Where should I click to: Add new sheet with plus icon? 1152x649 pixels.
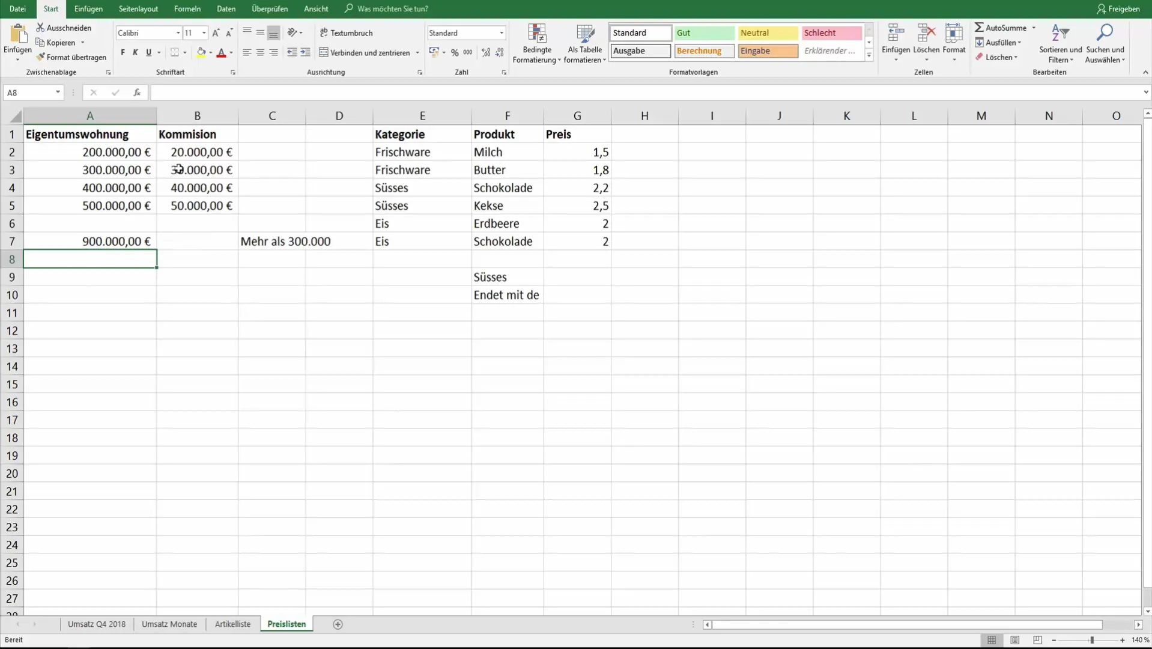click(x=338, y=624)
